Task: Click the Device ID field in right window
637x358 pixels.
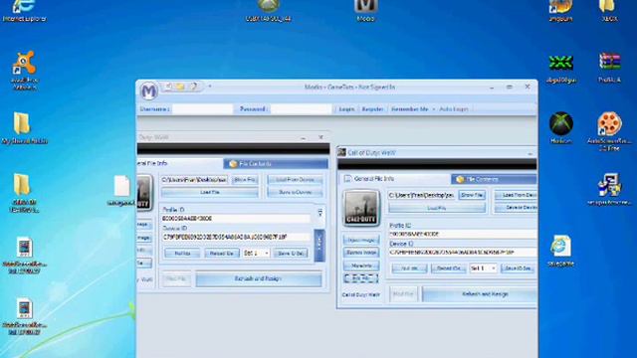Action: click(463, 253)
